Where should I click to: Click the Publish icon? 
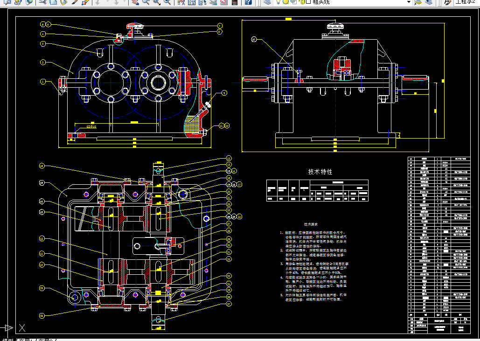tap(18, 2)
